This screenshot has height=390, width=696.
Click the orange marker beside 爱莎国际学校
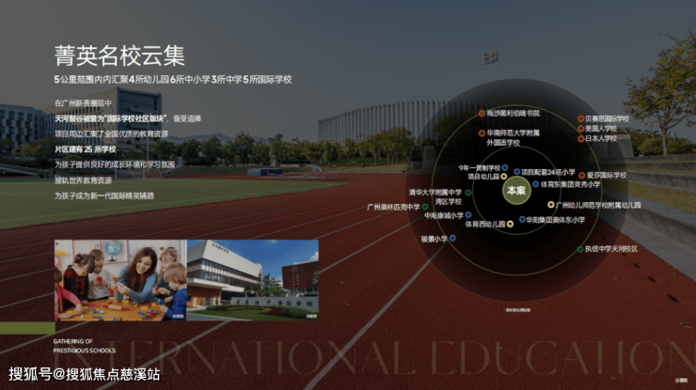(582, 176)
